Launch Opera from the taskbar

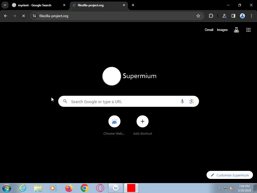(100, 188)
